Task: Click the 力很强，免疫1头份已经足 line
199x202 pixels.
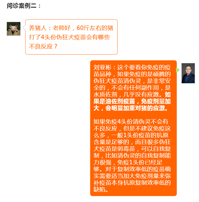Action: (128, 162)
